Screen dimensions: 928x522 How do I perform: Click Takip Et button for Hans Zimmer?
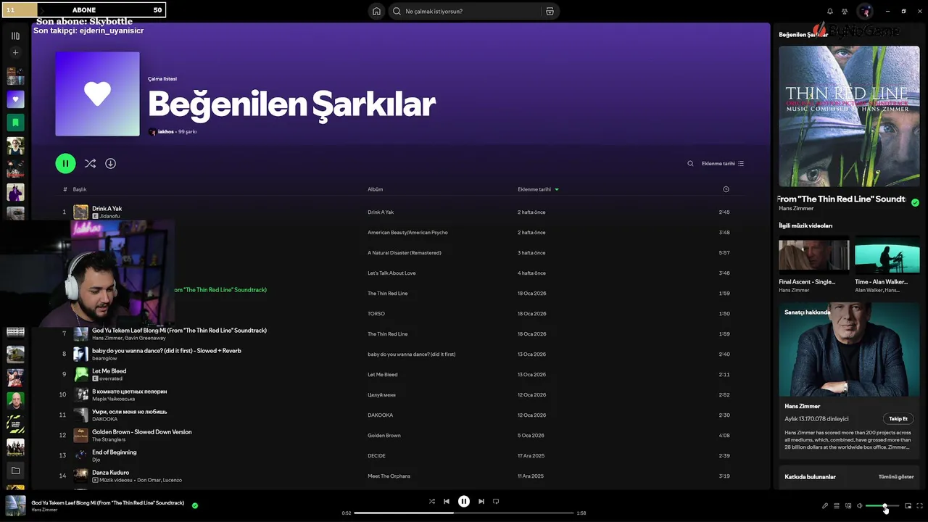point(898,419)
